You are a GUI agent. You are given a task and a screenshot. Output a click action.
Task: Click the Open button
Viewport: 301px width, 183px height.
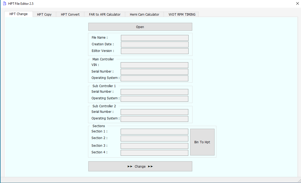pyautogui.click(x=140, y=27)
